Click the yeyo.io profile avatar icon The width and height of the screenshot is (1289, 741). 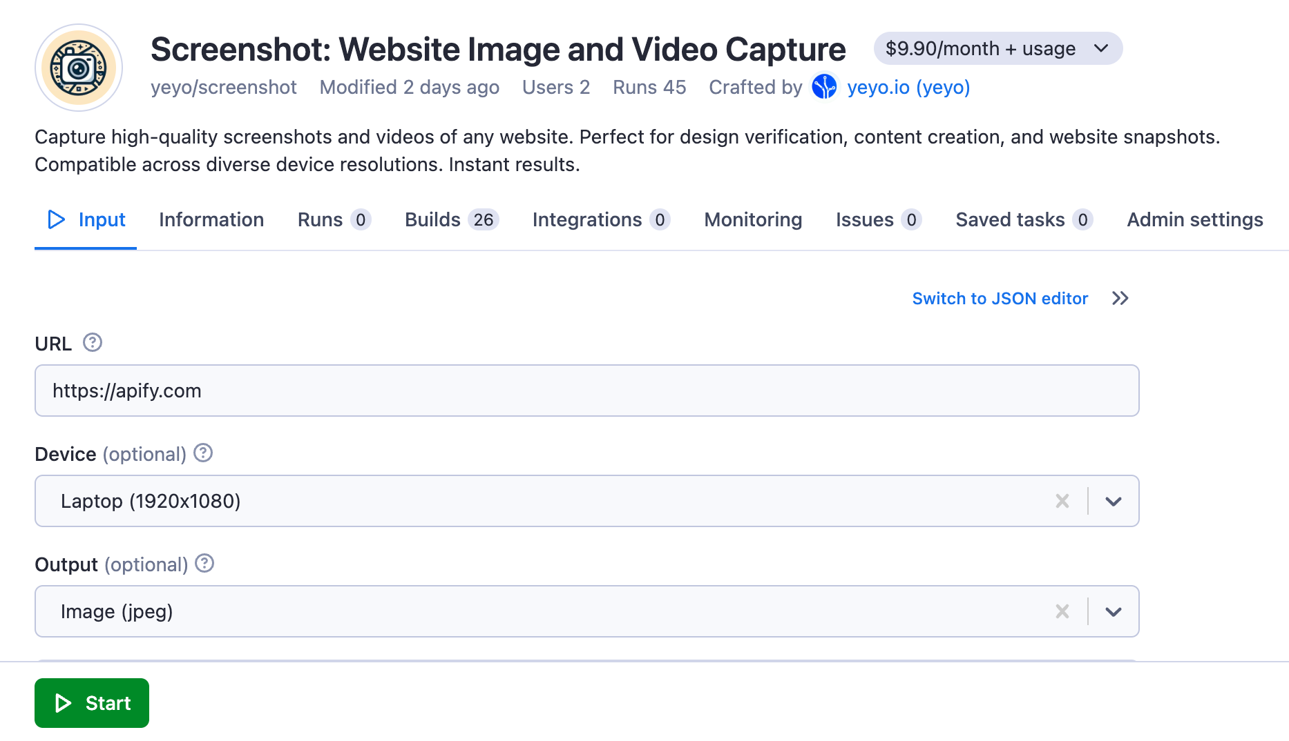tap(824, 87)
